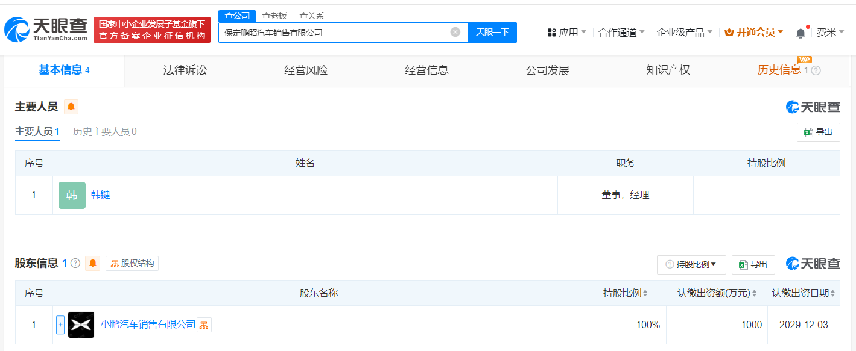Click the 股东名称 column header
The height and width of the screenshot is (351, 856).
pos(319,293)
